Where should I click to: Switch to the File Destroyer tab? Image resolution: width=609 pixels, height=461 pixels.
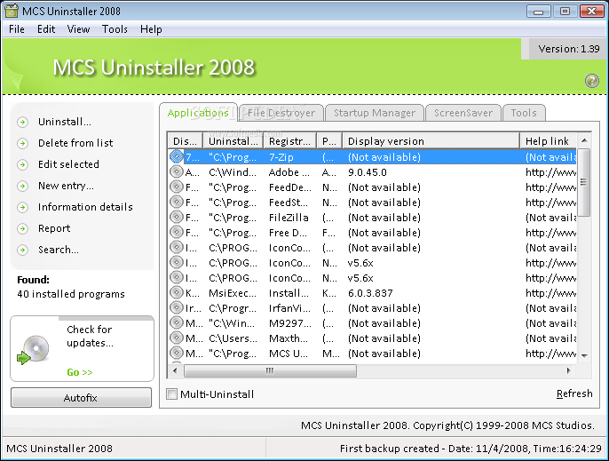click(281, 113)
